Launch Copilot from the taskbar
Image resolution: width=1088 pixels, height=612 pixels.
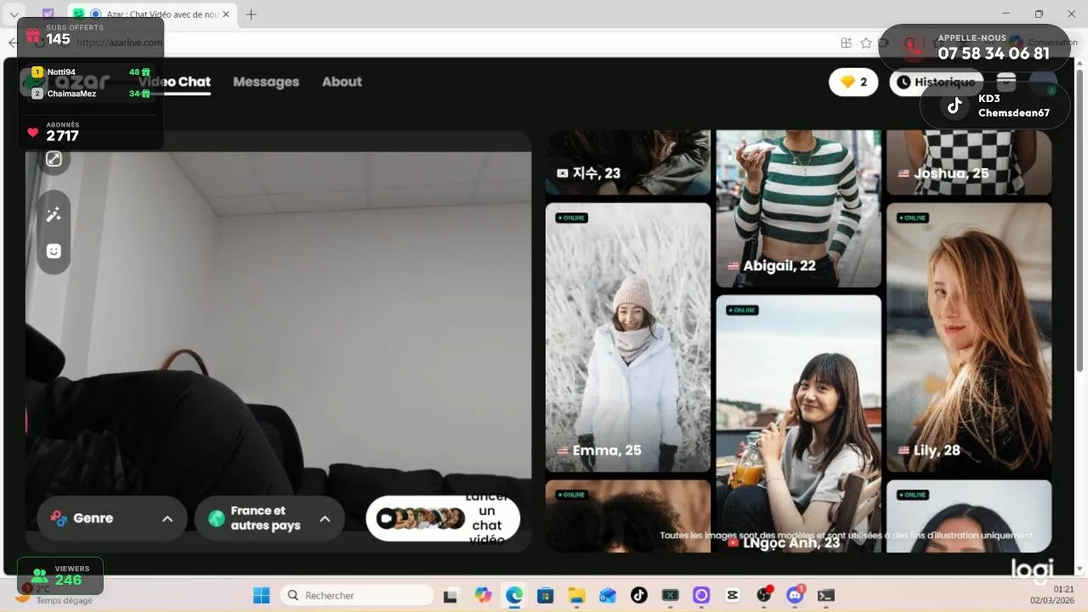[483, 596]
